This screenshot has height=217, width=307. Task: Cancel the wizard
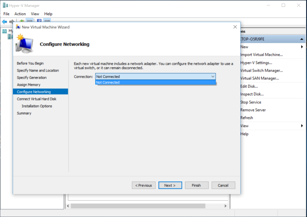(223, 185)
